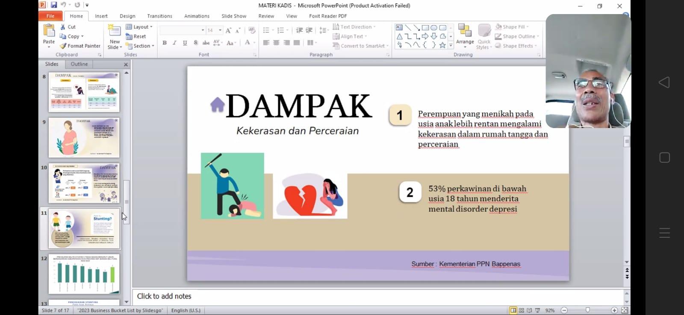Decrease font size with smaller A
Image resolution: width=684 pixels, height=315 pixels.
click(238, 30)
